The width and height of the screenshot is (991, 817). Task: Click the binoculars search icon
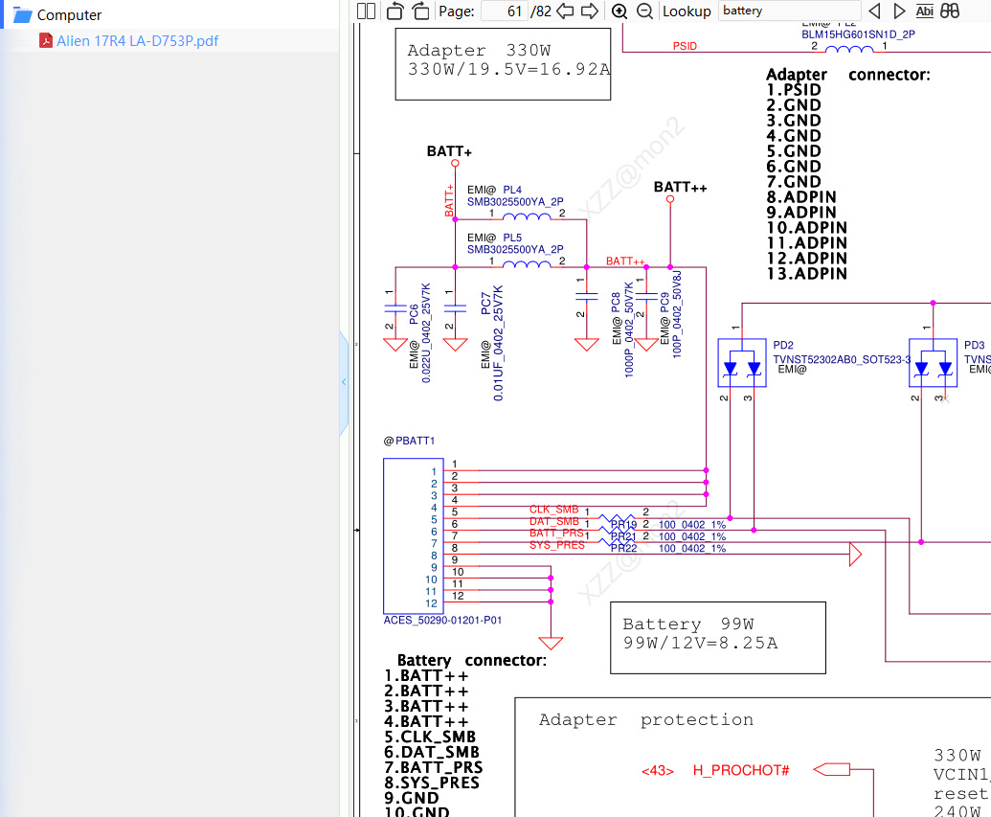[x=950, y=11]
